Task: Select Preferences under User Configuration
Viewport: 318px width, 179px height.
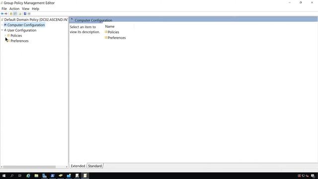Action: click(19, 41)
